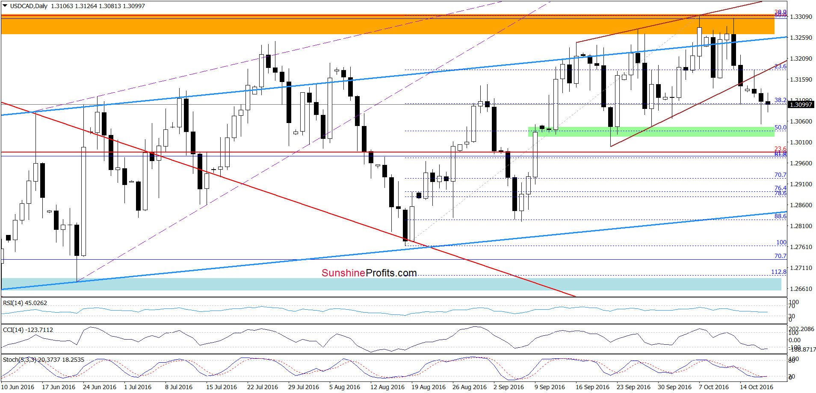Select the CCI(14) -123.7112 indicator label
The height and width of the screenshot is (393, 816).
(28, 330)
